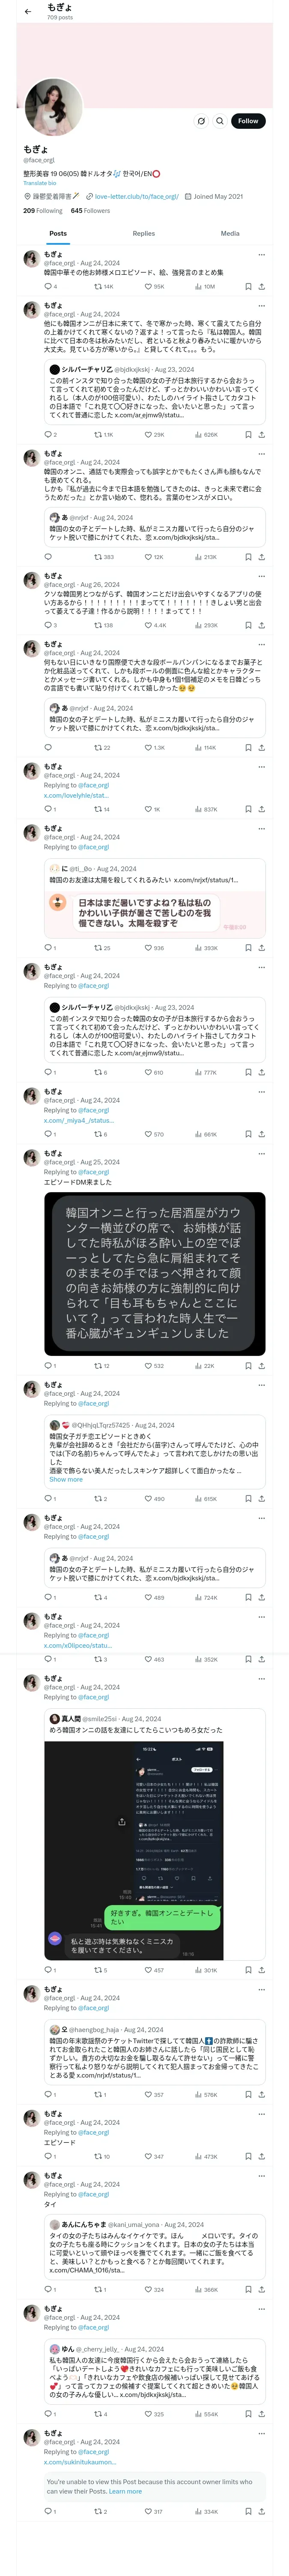Expand Show more on the quoted senpai post
289x2576 pixels.
pyautogui.click(x=66, y=1479)
